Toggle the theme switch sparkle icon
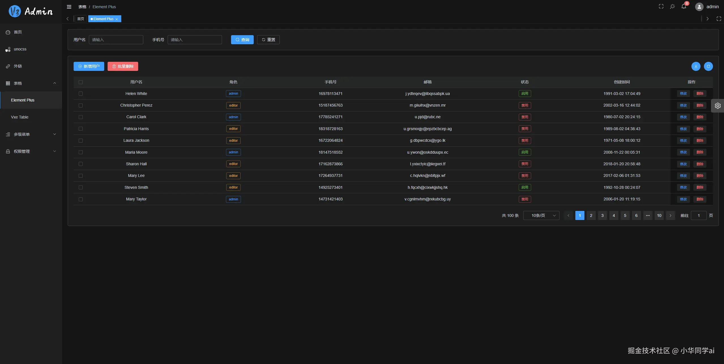724x364 pixels. tap(672, 7)
